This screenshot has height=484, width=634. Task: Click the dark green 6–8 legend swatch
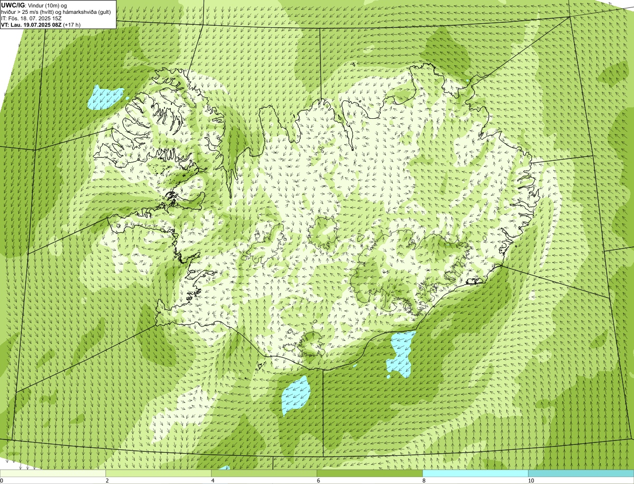click(x=370, y=474)
